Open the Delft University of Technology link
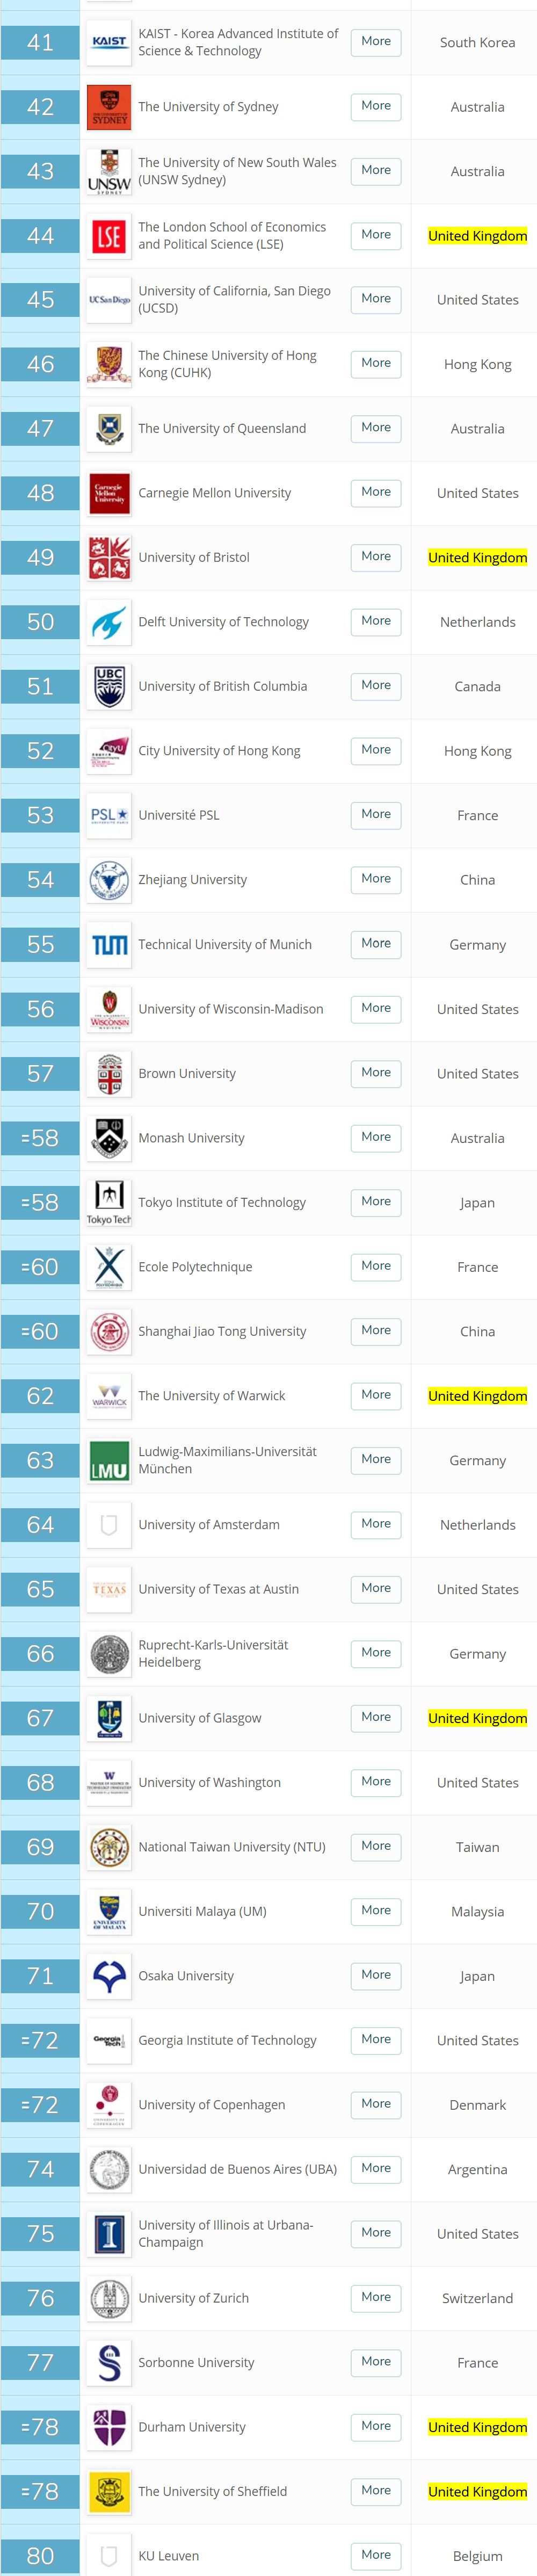The width and height of the screenshot is (537, 2576). (x=223, y=622)
